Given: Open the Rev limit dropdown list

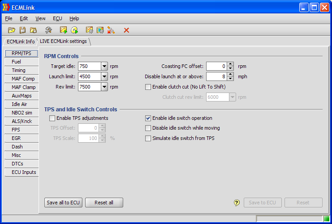Looking at the screenshot, I should tap(104, 87).
